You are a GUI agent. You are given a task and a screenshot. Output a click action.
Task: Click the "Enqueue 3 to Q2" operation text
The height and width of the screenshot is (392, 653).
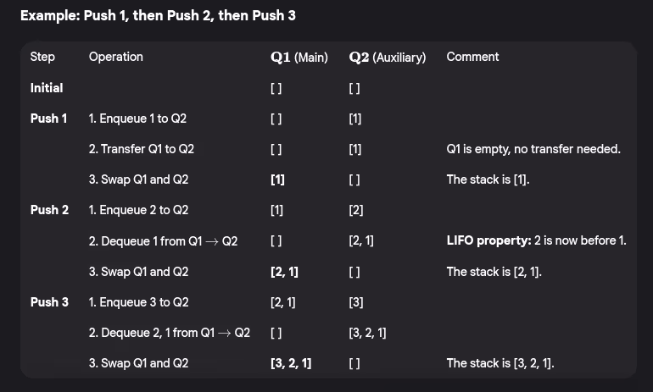click(x=138, y=302)
